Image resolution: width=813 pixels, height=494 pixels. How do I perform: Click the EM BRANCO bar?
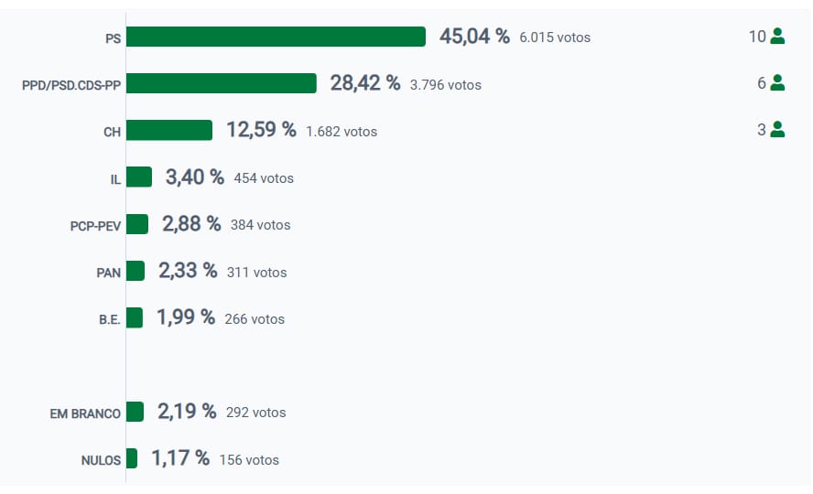coord(135,412)
